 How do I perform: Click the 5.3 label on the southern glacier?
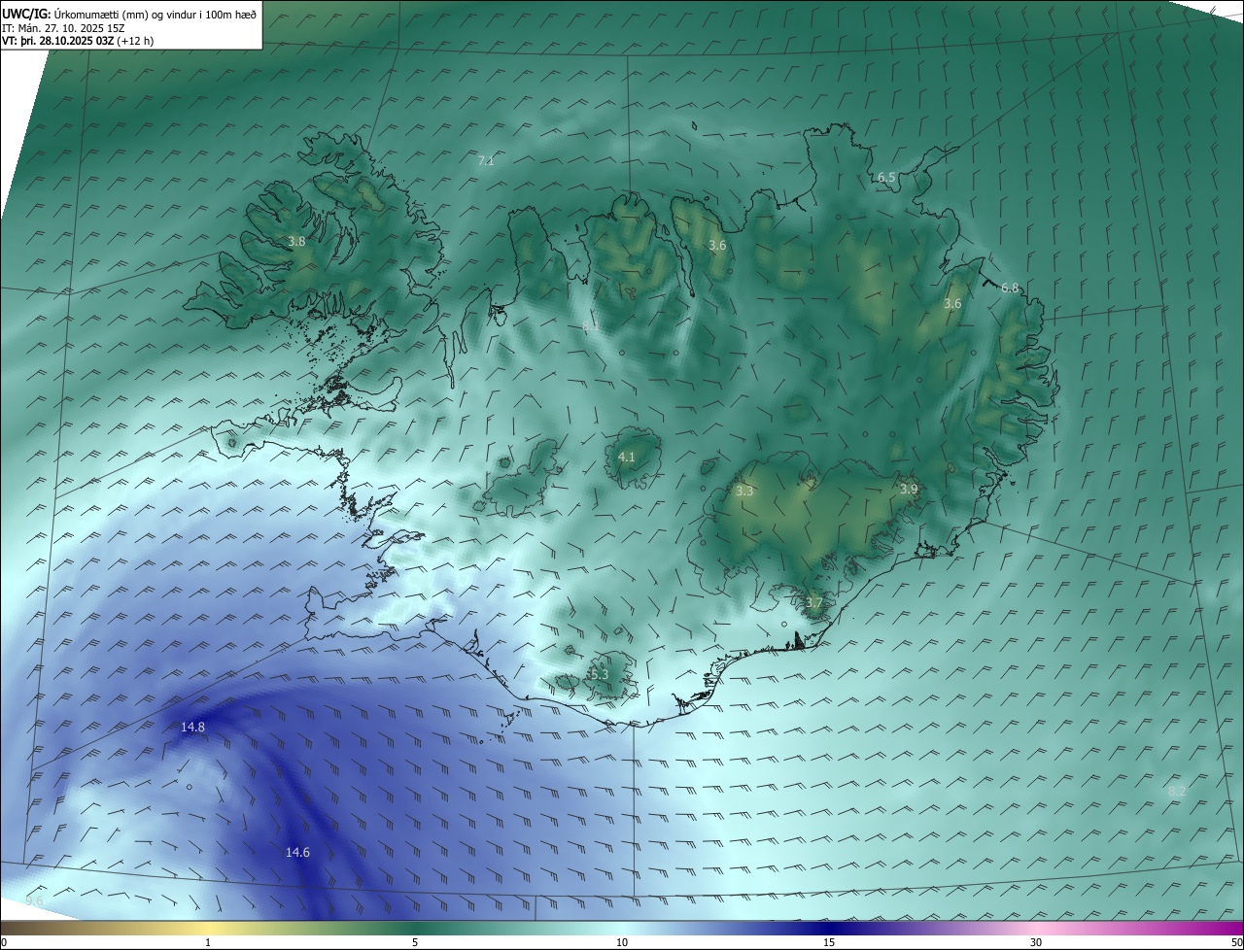(x=599, y=674)
